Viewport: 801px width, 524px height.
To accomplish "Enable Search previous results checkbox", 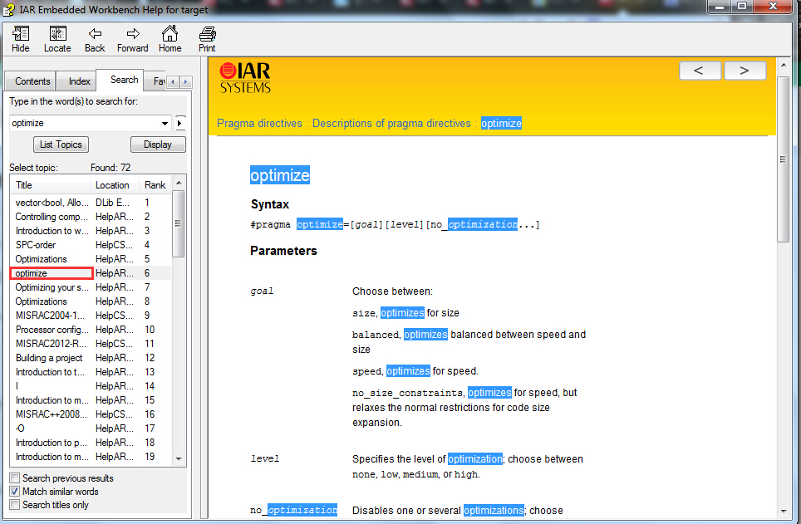I will (15, 478).
